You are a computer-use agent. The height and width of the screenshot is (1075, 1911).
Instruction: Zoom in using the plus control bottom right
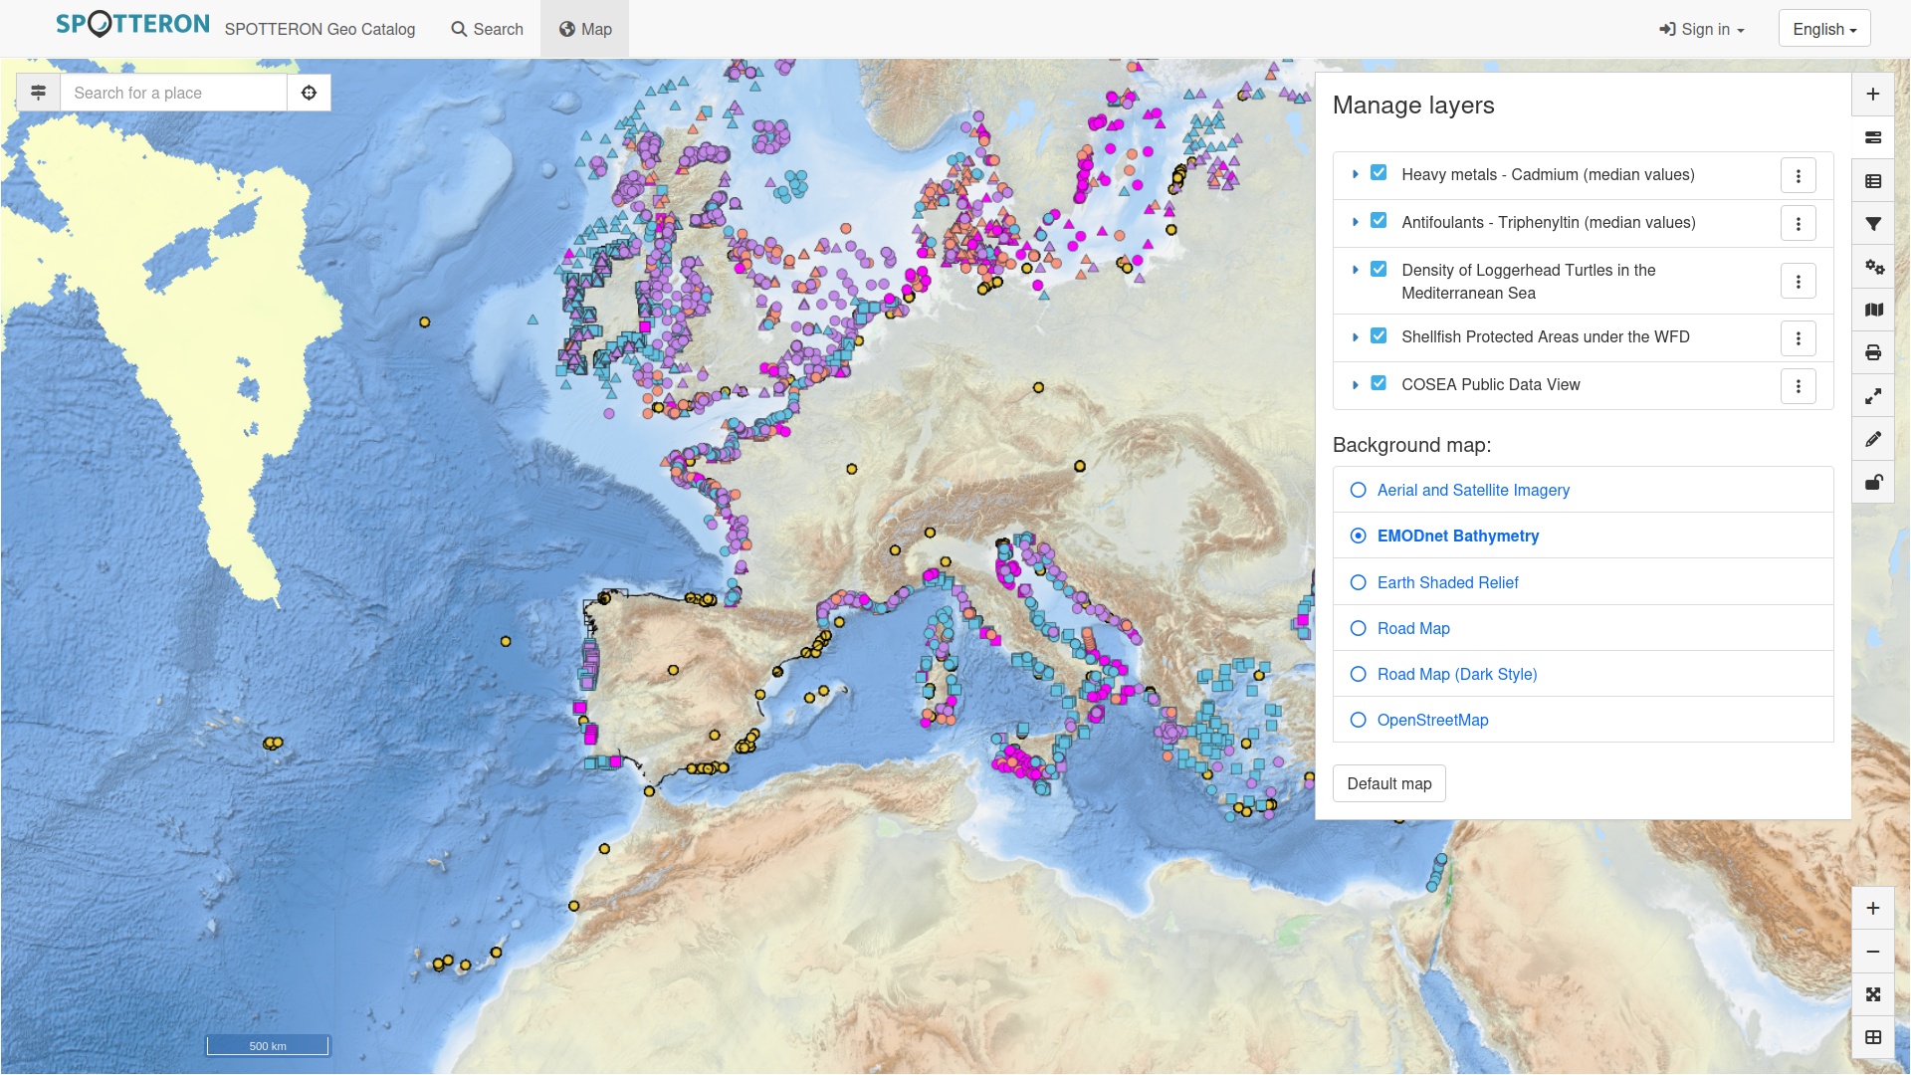tap(1873, 907)
